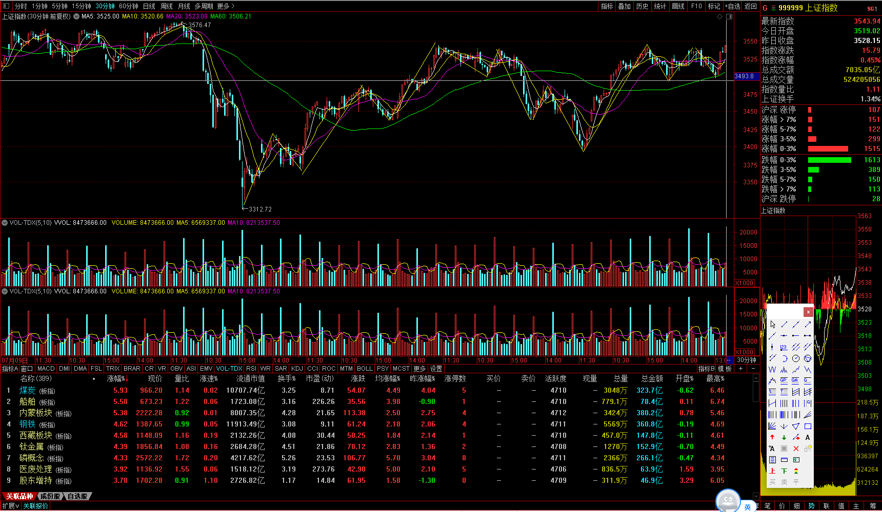Select the price label 123 tool
This screenshot has width=882, height=512.
(784, 347)
